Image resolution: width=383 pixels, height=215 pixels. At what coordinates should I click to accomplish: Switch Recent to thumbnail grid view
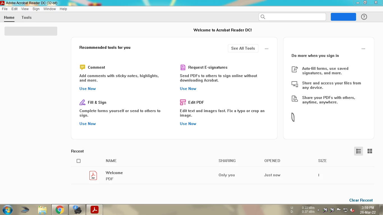pos(370,151)
